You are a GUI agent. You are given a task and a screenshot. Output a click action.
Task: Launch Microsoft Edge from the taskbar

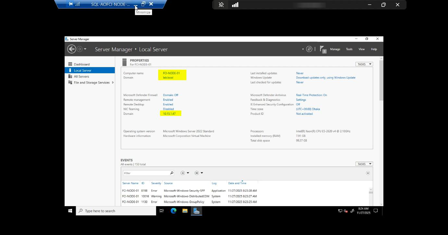point(173,211)
